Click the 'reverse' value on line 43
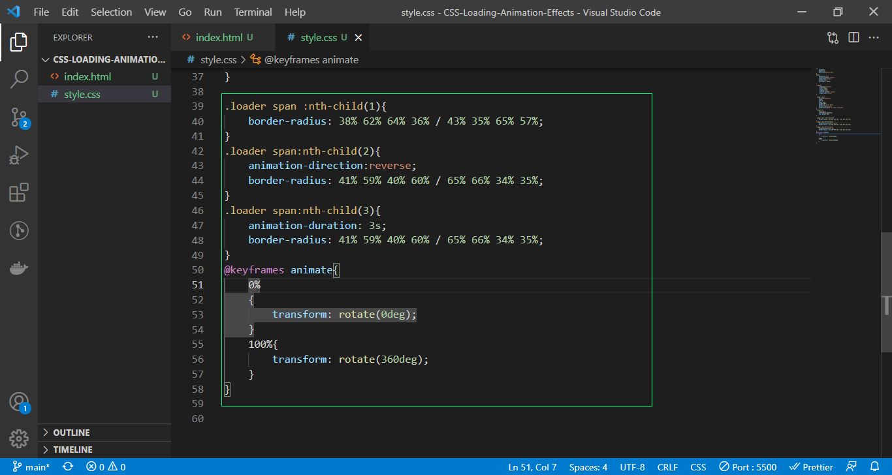892x475 pixels. [x=390, y=165]
